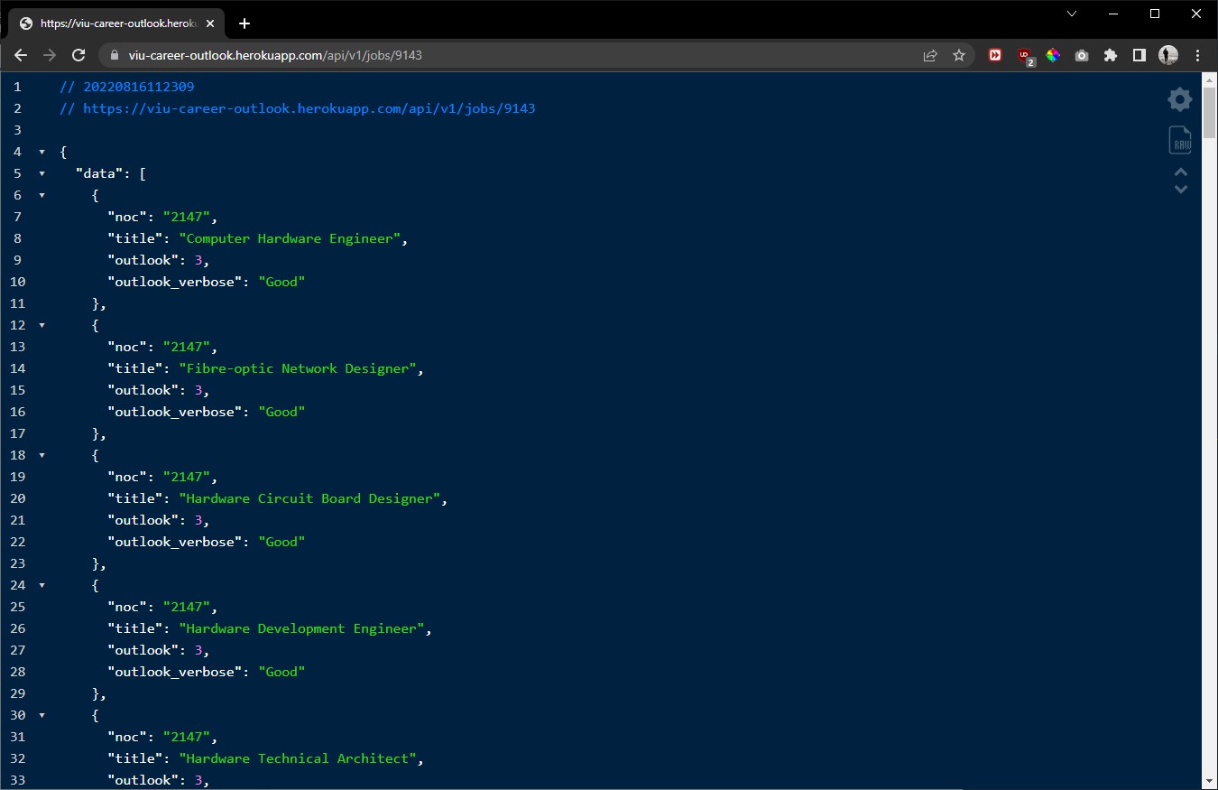1218x790 pixels.
Task: Open the ColorZilla color wheel extension
Action: click(x=1053, y=55)
